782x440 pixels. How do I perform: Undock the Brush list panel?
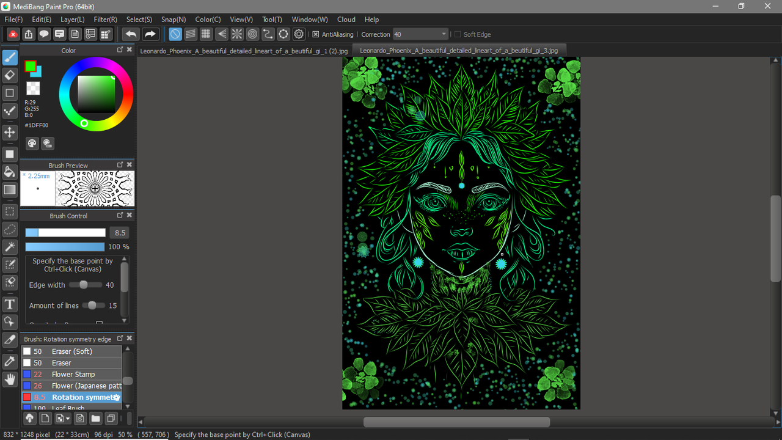[120, 339]
